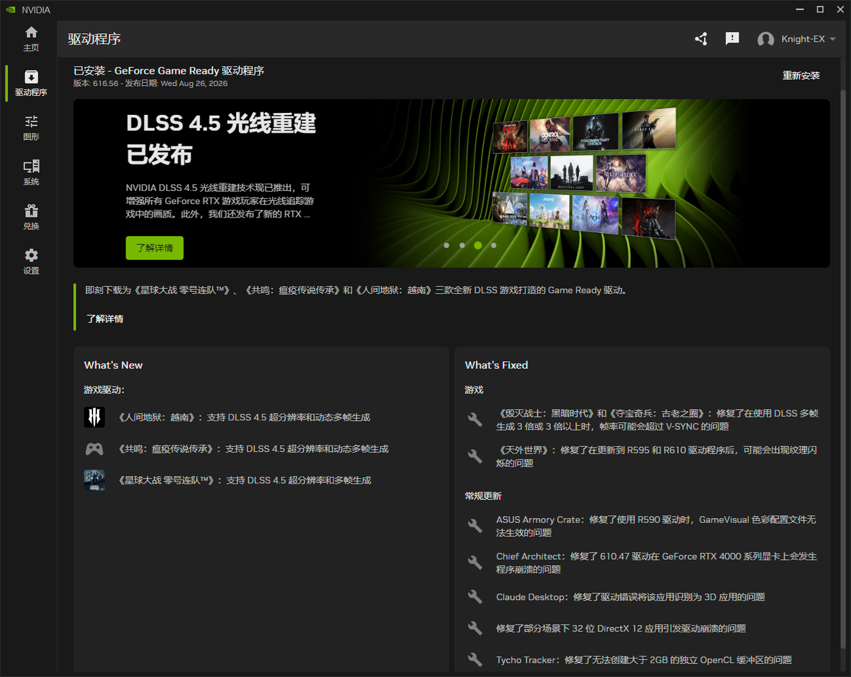Open the 兑换 redeem section
The image size is (851, 677).
pos(31,217)
